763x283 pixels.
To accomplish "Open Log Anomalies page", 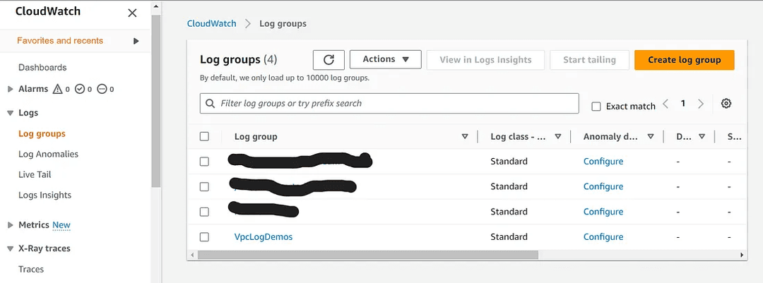I will point(48,154).
